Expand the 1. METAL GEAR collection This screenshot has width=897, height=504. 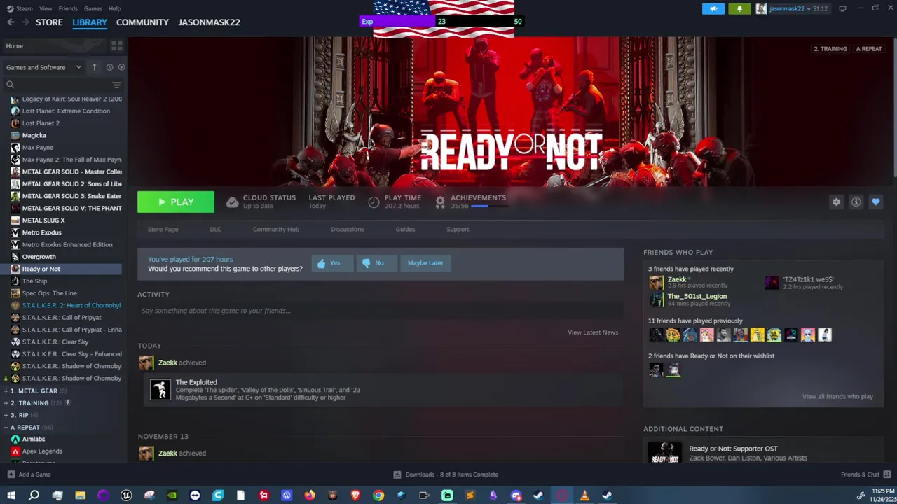coord(6,391)
